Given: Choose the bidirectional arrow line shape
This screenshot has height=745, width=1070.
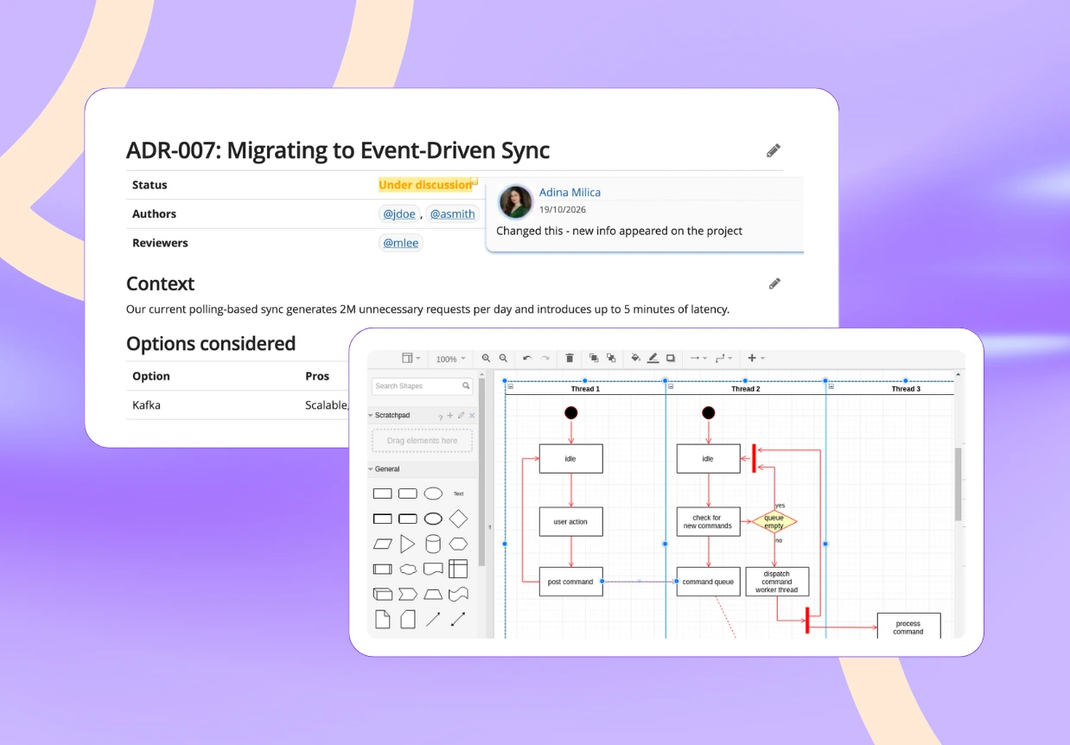Looking at the screenshot, I should [458, 619].
